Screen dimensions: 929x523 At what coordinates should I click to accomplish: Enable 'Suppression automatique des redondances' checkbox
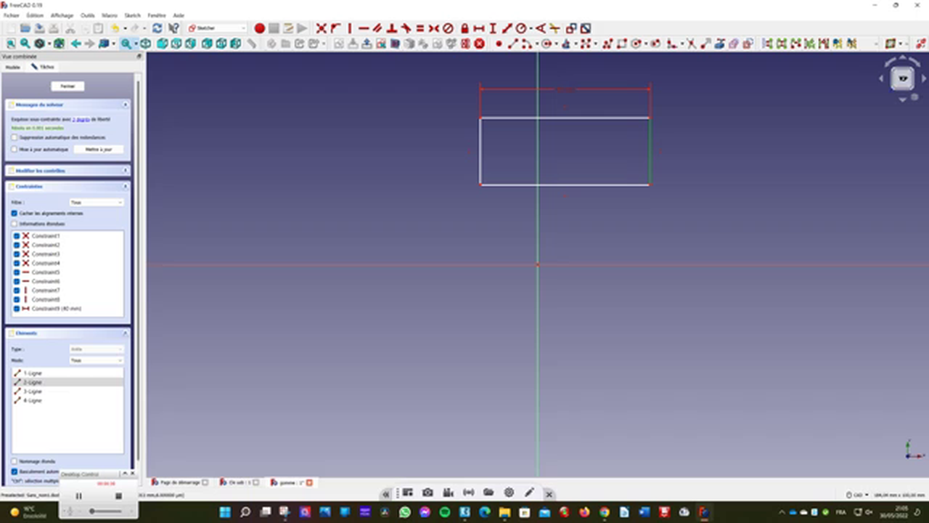tap(15, 137)
